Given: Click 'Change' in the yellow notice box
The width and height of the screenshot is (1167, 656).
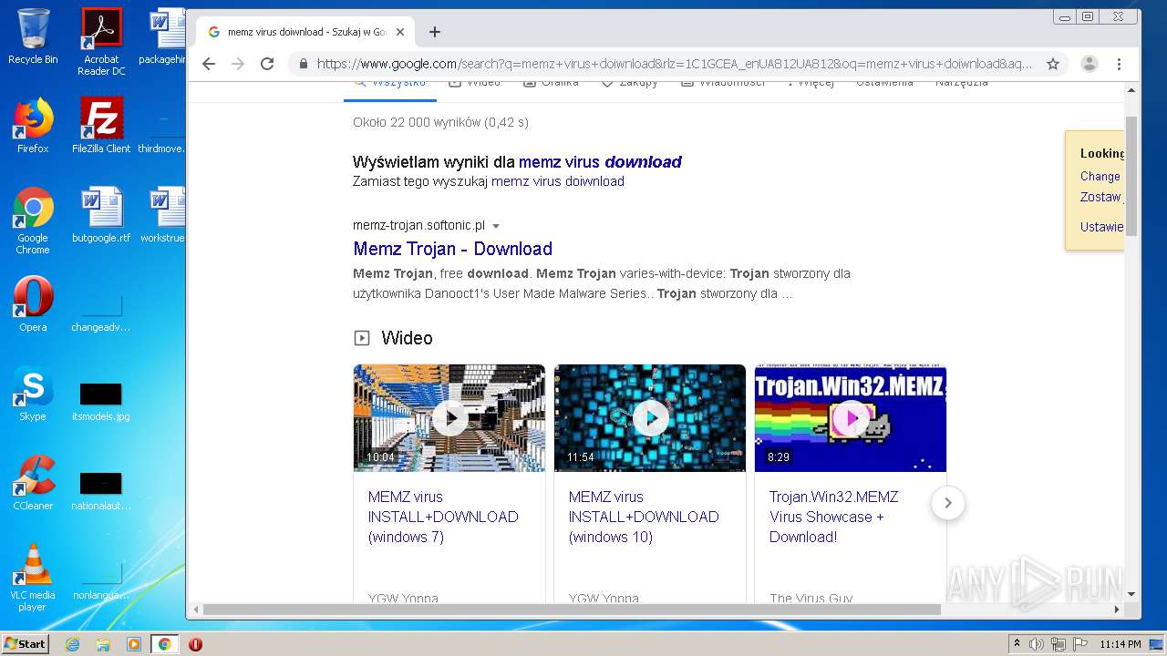Looking at the screenshot, I should pos(1100,177).
